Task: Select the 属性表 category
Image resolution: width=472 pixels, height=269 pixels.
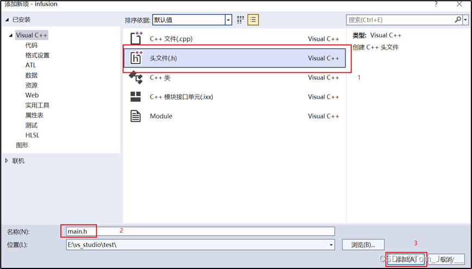Action: 34,115
